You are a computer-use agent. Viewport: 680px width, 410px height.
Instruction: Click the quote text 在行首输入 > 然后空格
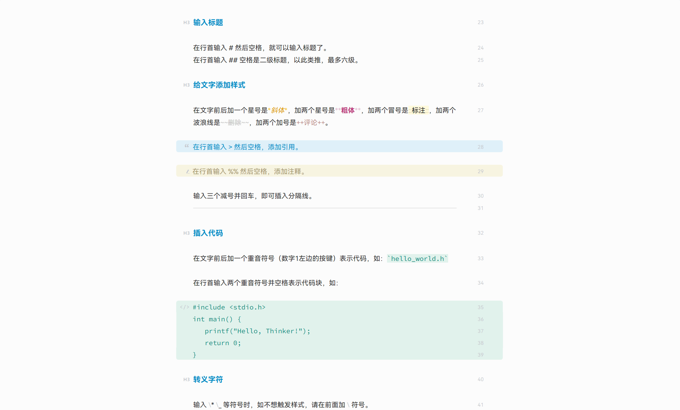coord(246,147)
